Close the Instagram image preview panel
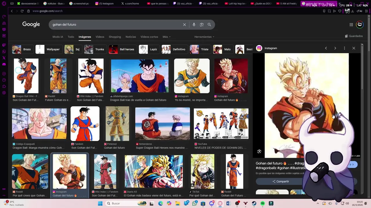This screenshot has width=371, height=208. (354, 48)
